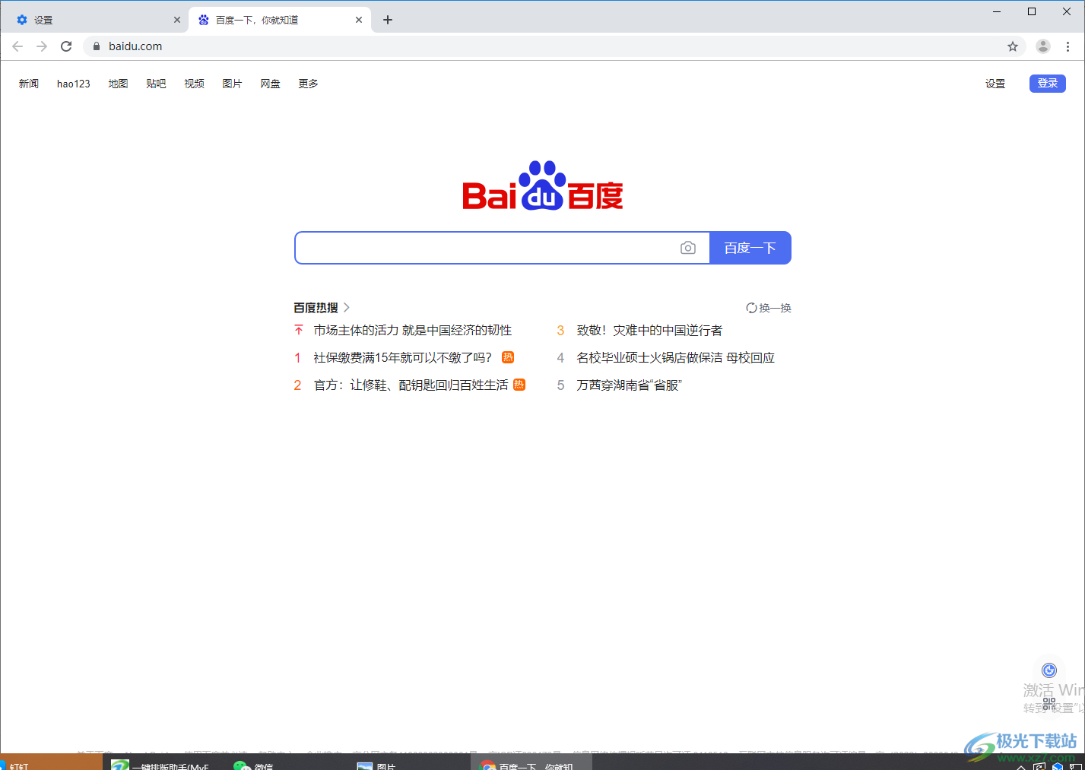Screen dimensions: 1085x770
Task: Click the browser back arrow
Action: [x=17, y=46]
